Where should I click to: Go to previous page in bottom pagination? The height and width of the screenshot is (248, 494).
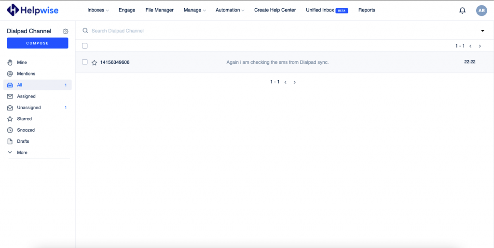[x=286, y=82]
